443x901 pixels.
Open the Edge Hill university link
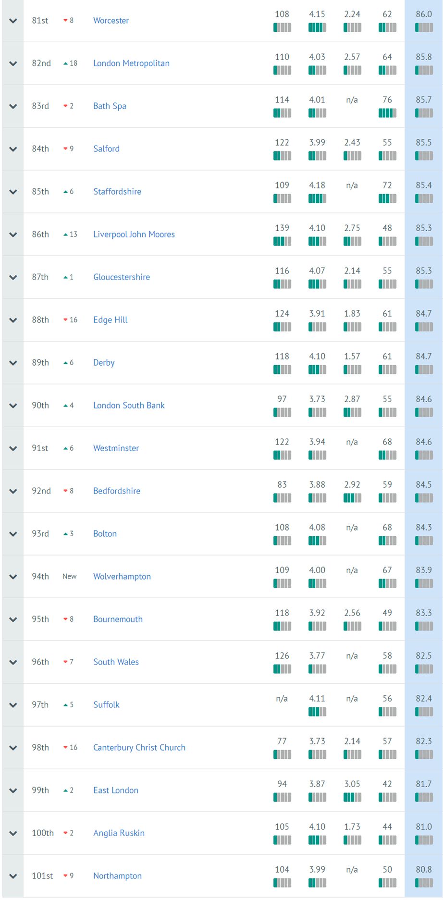[x=111, y=320]
